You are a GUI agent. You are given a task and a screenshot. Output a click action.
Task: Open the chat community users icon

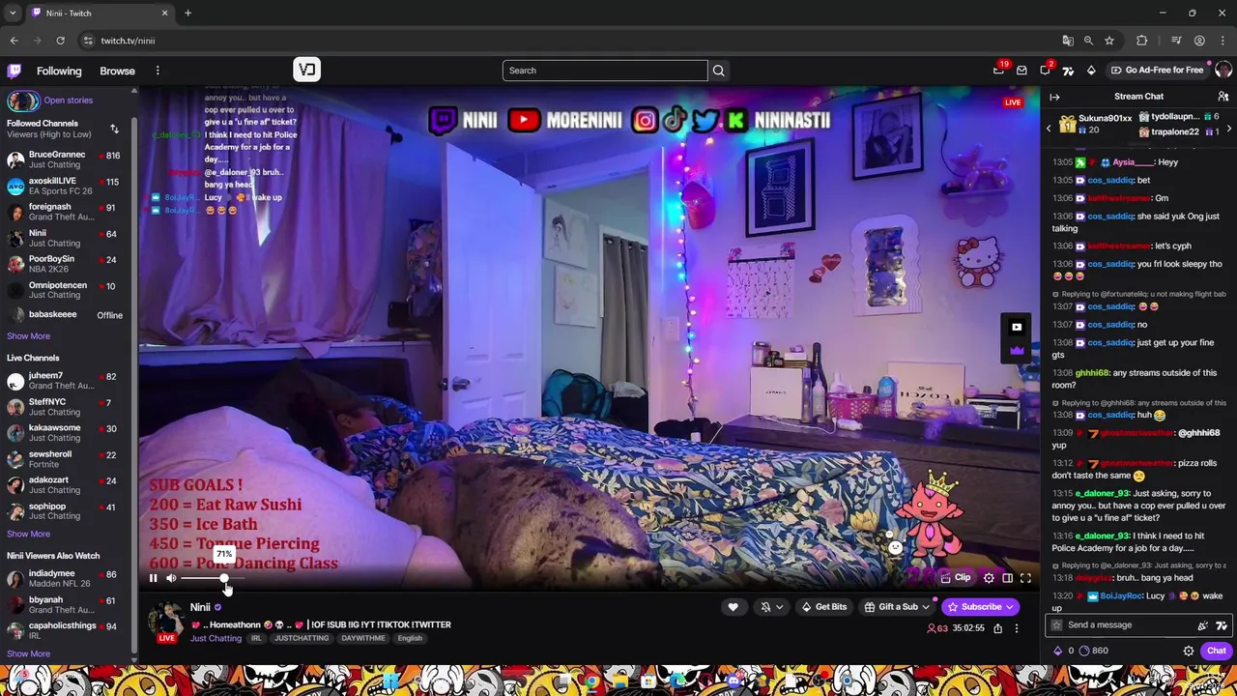1223,97
